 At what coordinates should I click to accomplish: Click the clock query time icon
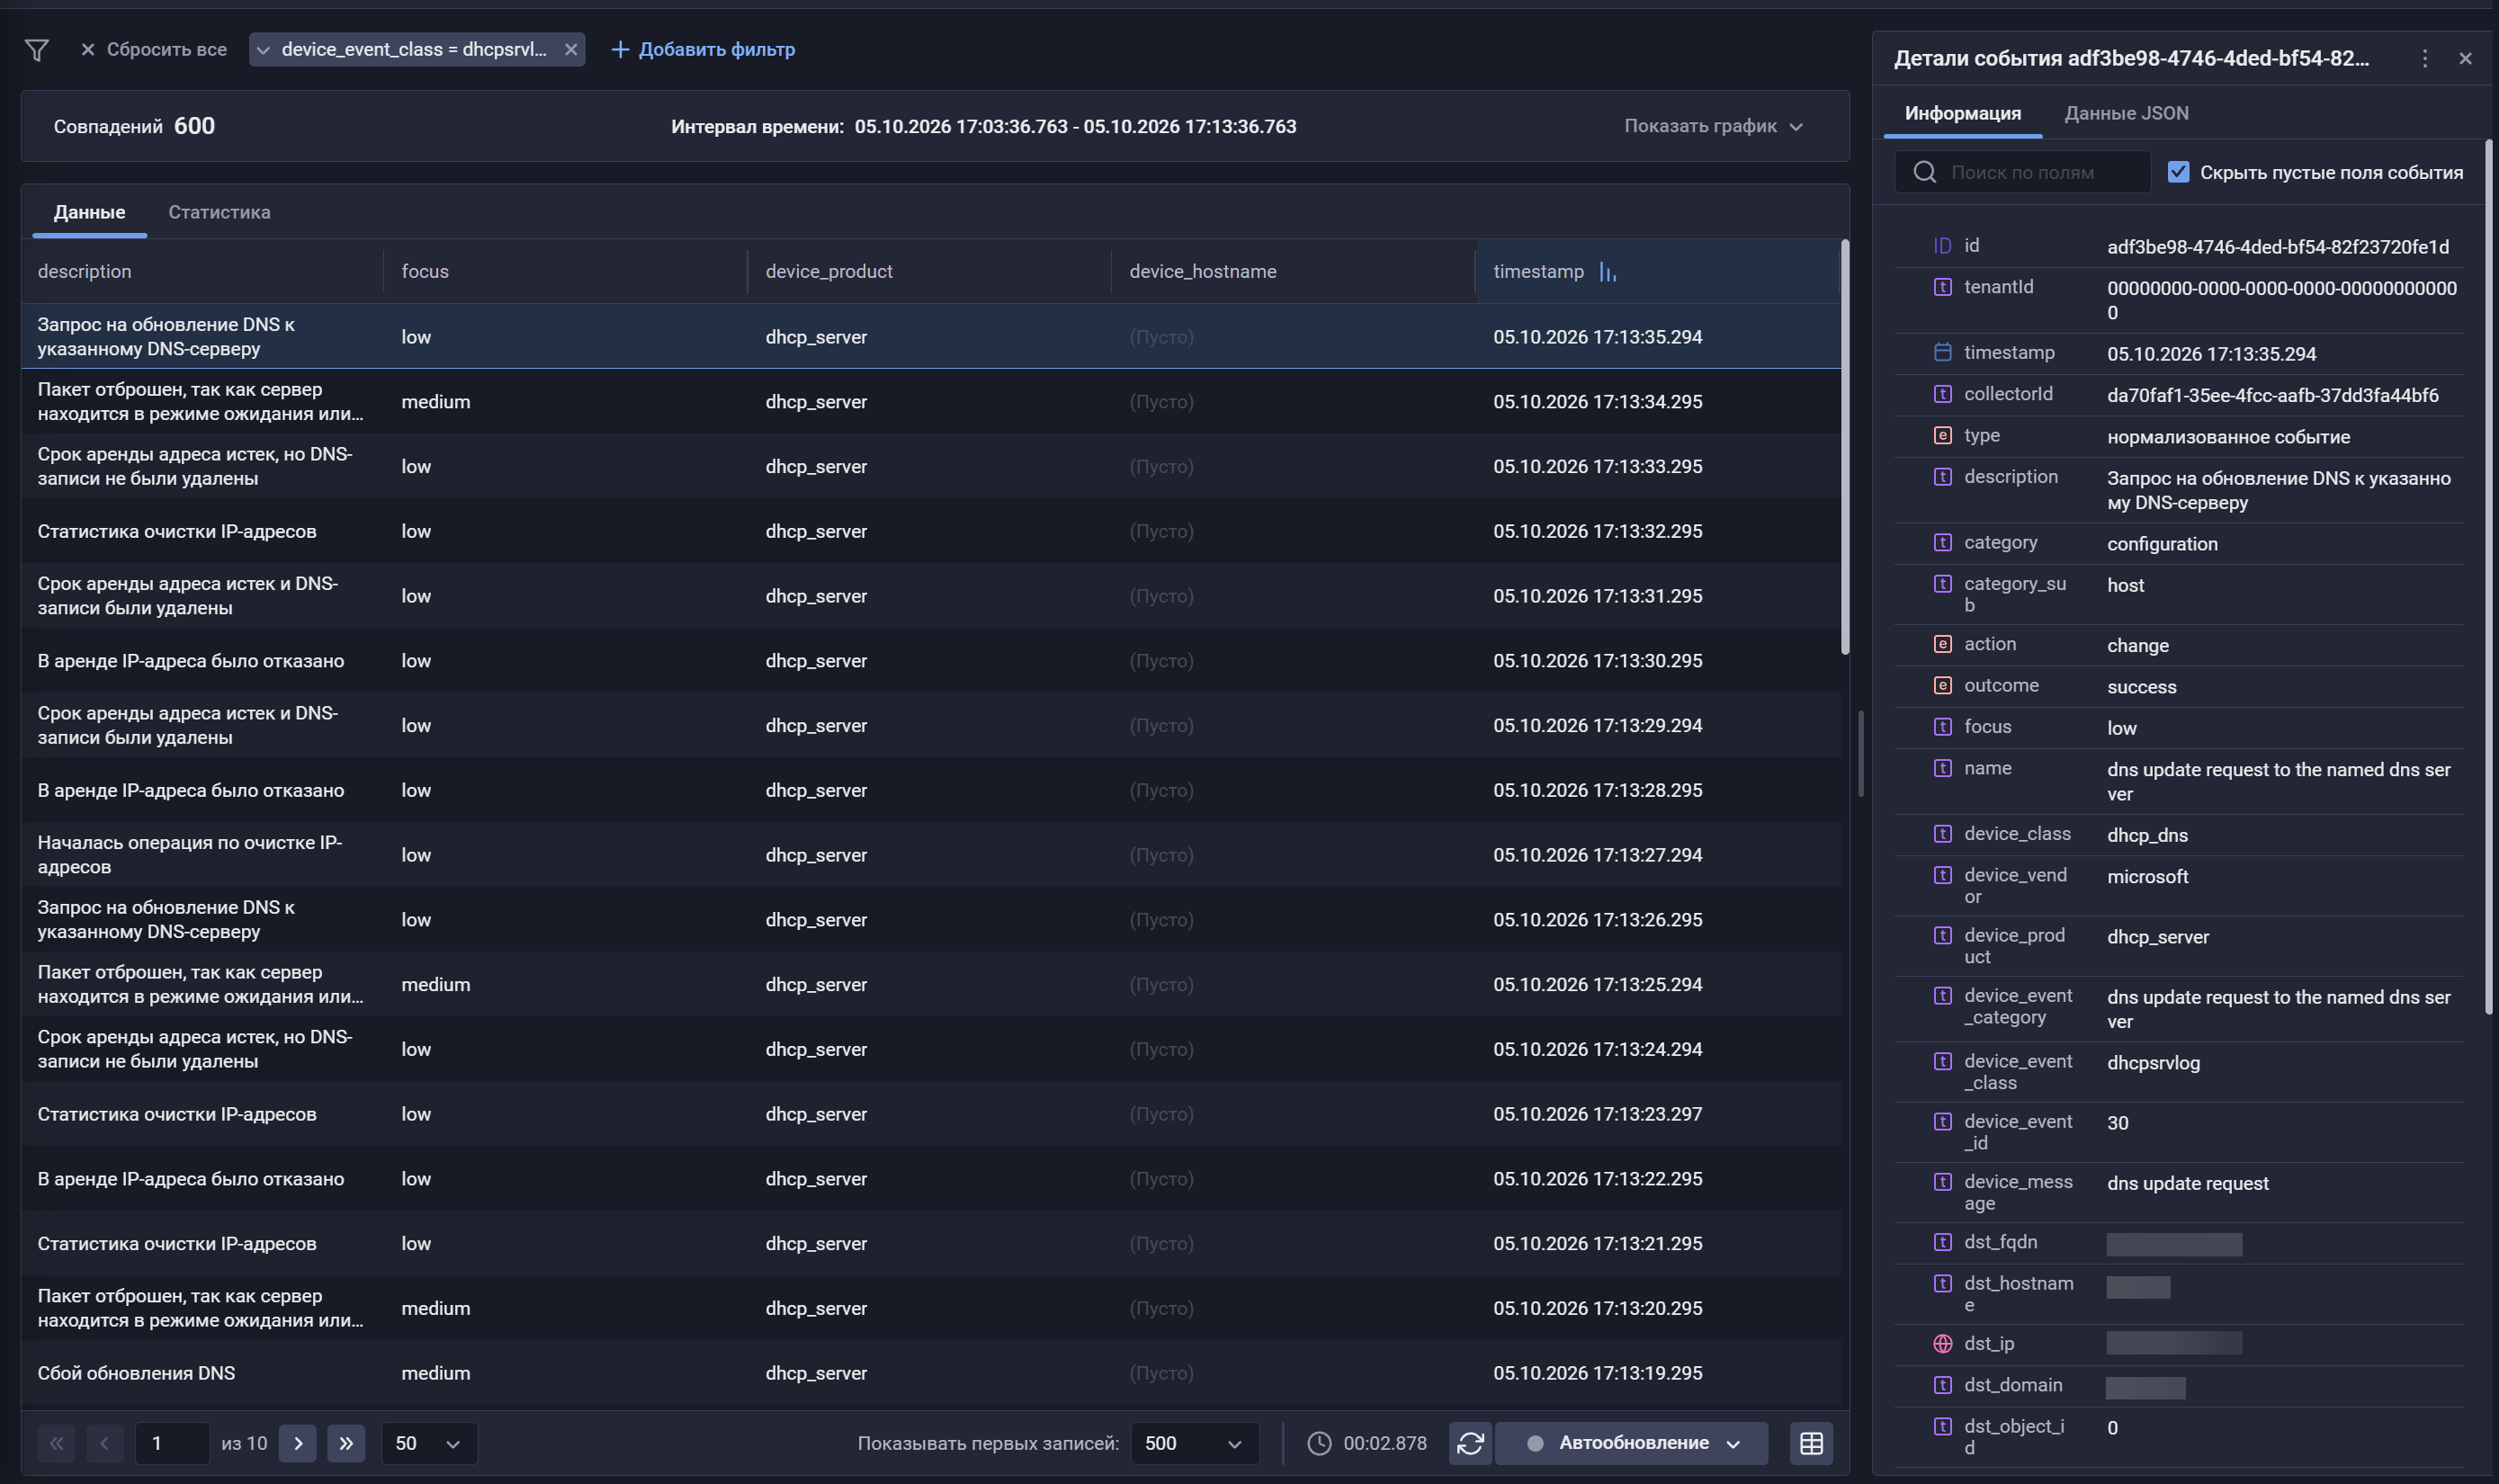click(1319, 1443)
